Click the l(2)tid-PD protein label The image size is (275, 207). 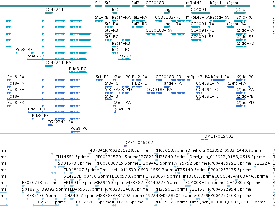point(245,103)
